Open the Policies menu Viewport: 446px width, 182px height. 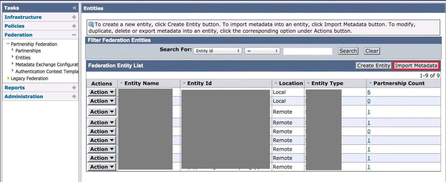click(15, 26)
